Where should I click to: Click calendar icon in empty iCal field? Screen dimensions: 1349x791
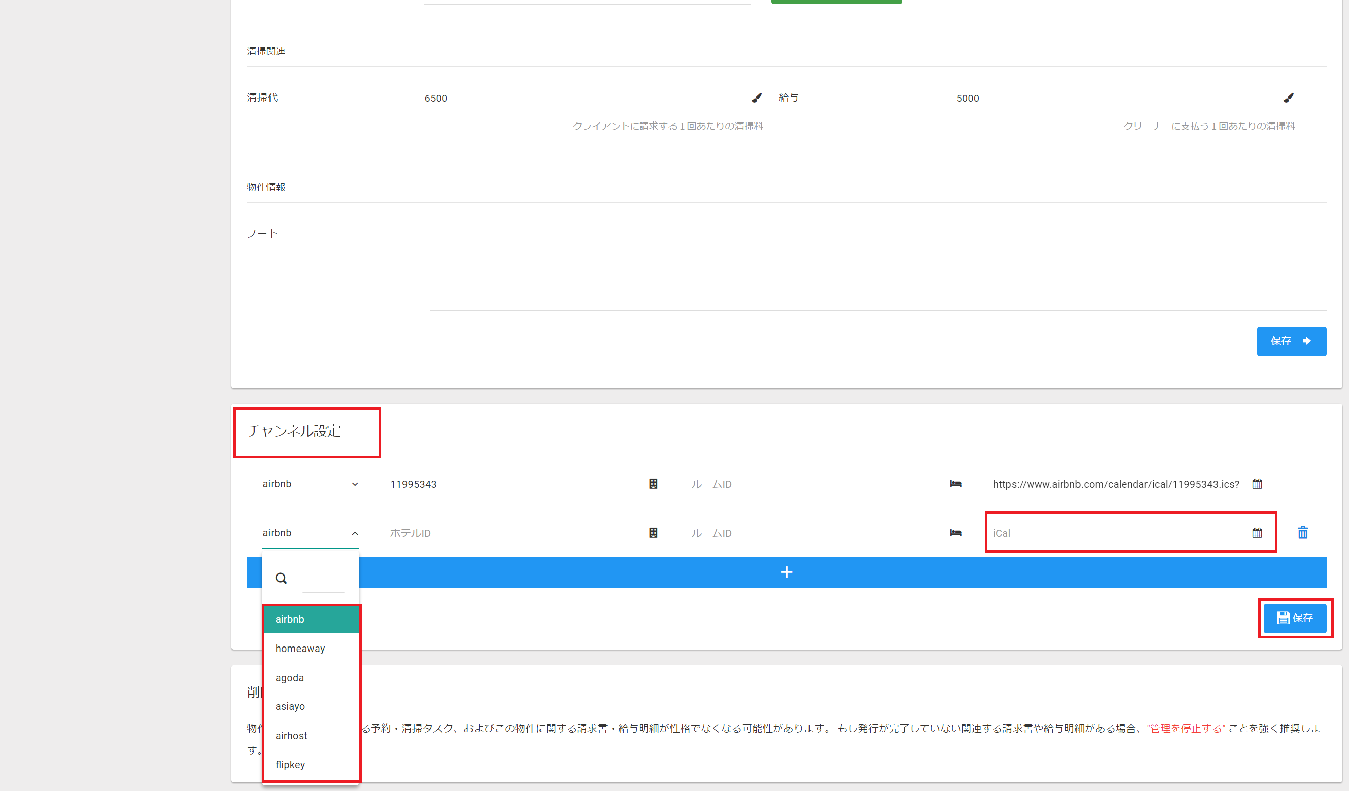1257,533
